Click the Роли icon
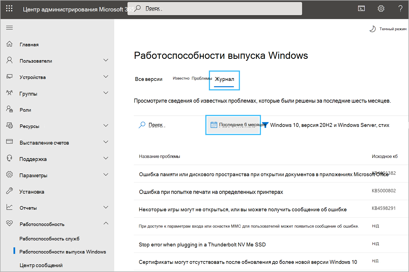This screenshot has height=272, width=409. [x=10, y=109]
